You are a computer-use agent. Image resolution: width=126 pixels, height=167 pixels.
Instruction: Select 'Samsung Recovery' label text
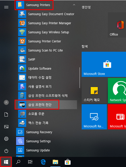[x=39, y=132]
